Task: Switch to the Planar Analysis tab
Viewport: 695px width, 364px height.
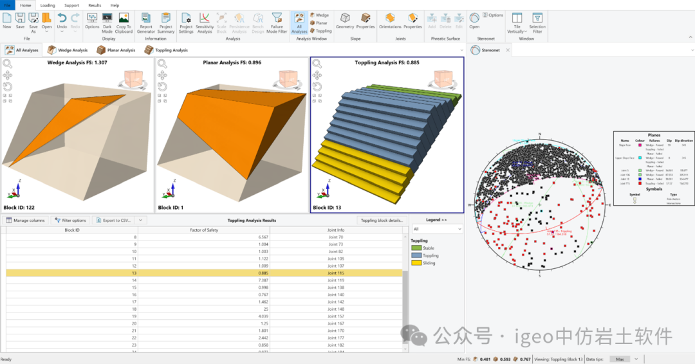Action: click(x=116, y=50)
